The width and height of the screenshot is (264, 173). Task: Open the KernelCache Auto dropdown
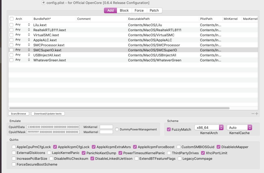239,128
